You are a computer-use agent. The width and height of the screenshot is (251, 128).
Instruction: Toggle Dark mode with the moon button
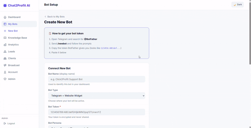coord(237,5)
